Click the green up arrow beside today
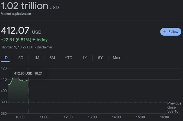Viewport: 183px width, 121px height. [34, 40]
